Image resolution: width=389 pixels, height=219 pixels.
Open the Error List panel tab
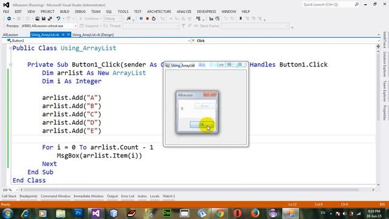128,196
